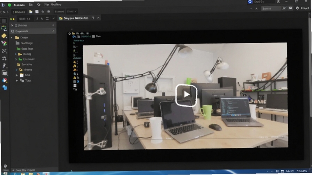The width and height of the screenshot is (312, 175).
Task: Close the open document tab
Action: point(98,18)
